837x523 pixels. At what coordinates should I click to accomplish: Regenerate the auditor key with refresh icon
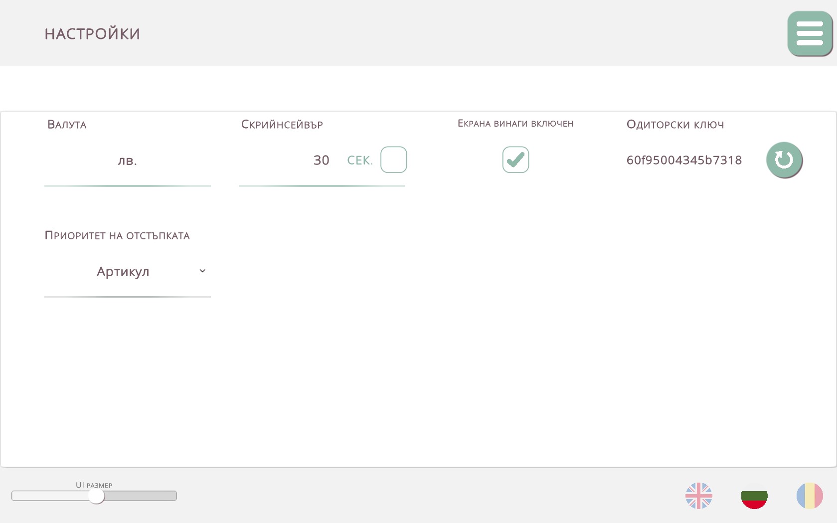[x=784, y=160]
